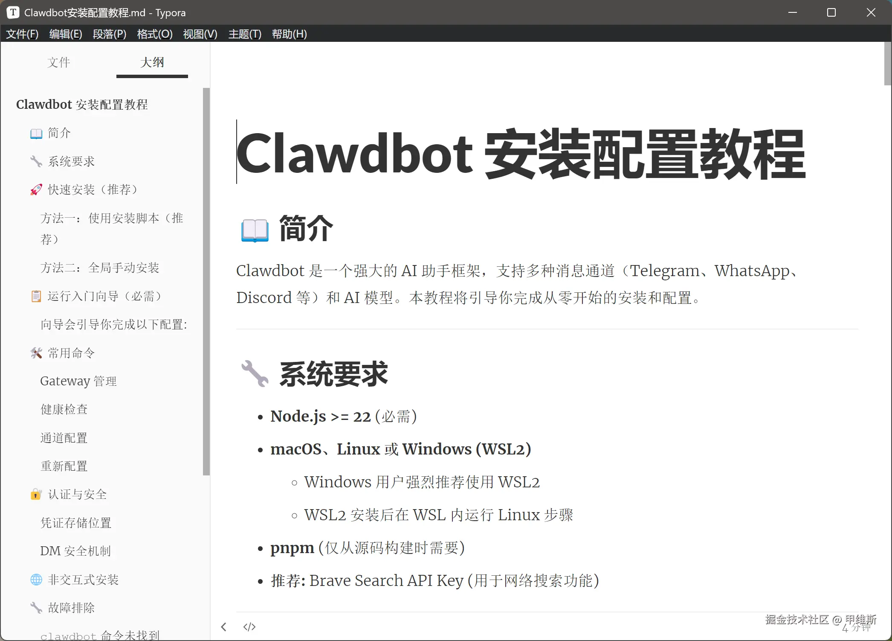
Task: Jump to Gateway 管理 in outline
Action: tap(78, 381)
